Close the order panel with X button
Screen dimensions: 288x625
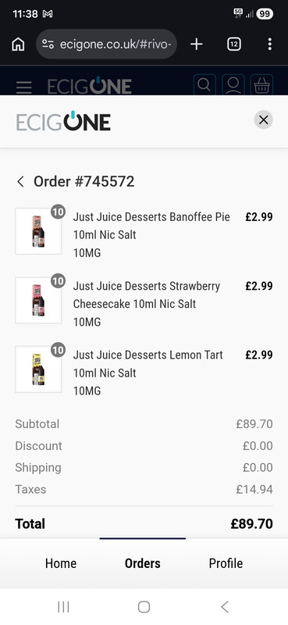click(263, 120)
